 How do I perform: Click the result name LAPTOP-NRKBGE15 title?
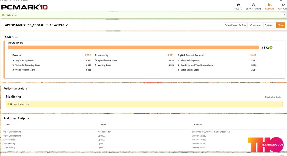pyautogui.click(x=34, y=25)
